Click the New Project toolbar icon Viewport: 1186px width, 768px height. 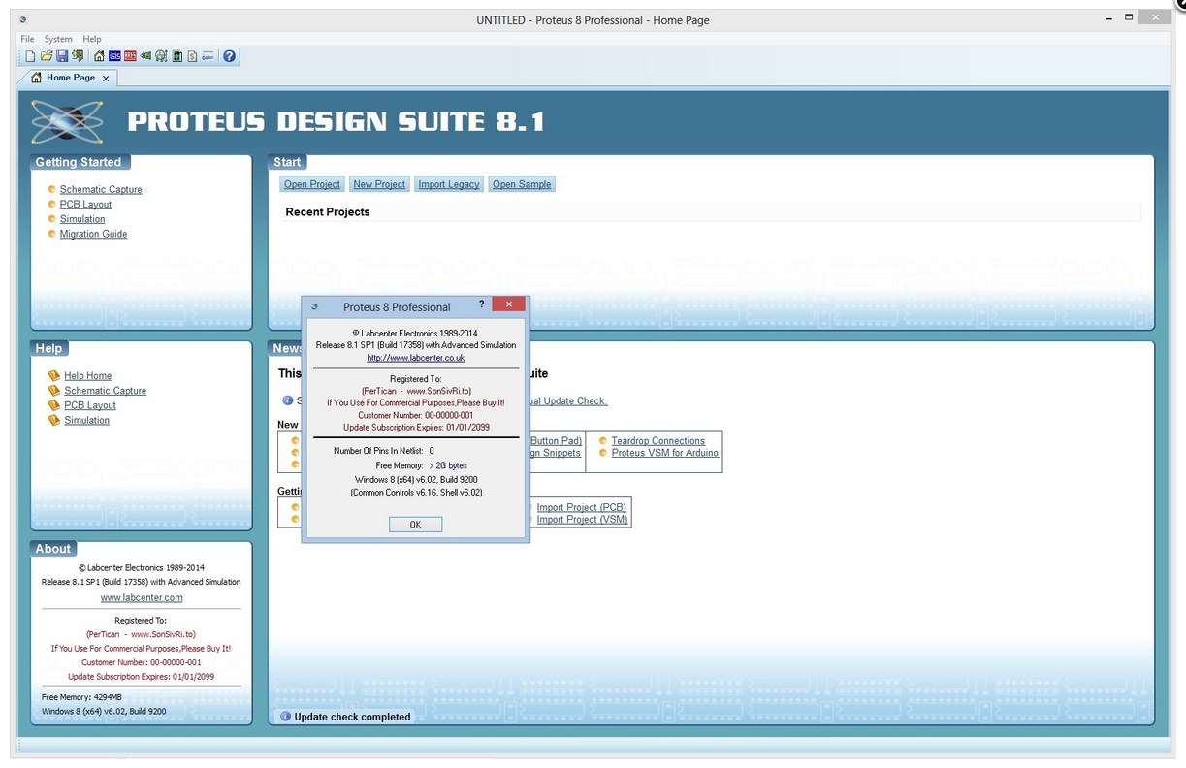pyautogui.click(x=30, y=56)
